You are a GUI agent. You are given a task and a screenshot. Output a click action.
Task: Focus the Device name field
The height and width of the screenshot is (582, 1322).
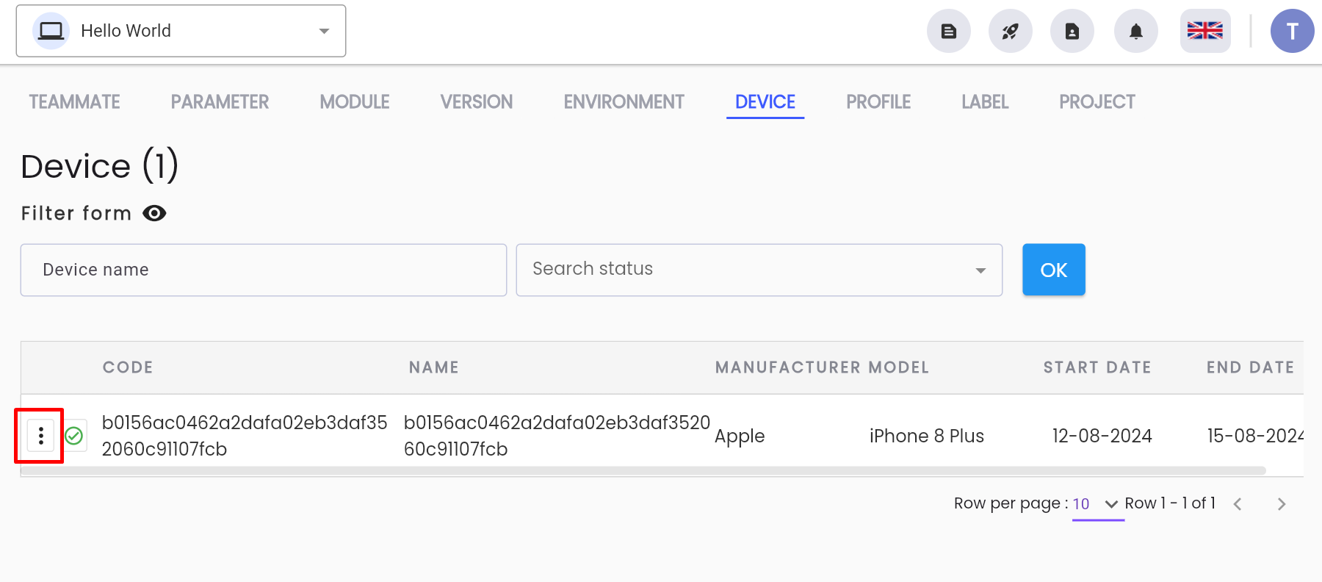point(264,270)
